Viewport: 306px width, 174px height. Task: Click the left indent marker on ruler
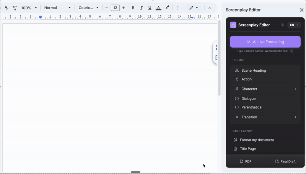(41, 17)
